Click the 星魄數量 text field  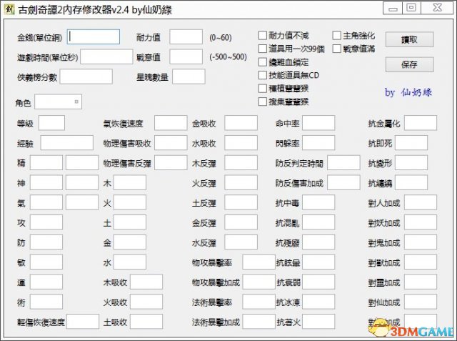click(x=189, y=76)
